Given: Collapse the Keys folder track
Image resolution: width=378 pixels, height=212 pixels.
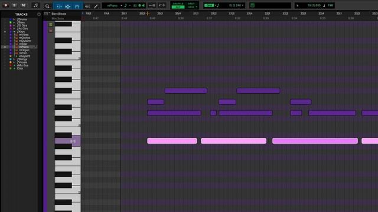Looking at the screenshot, I should (x=14, y=32).
